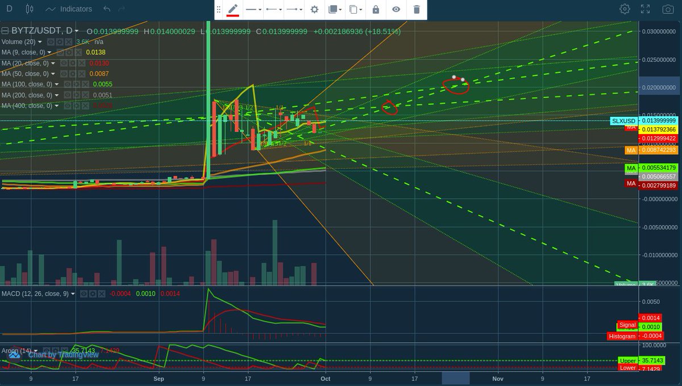
Task: Hide the MA (200, close, 0) indicator
Action: (68, 95)
